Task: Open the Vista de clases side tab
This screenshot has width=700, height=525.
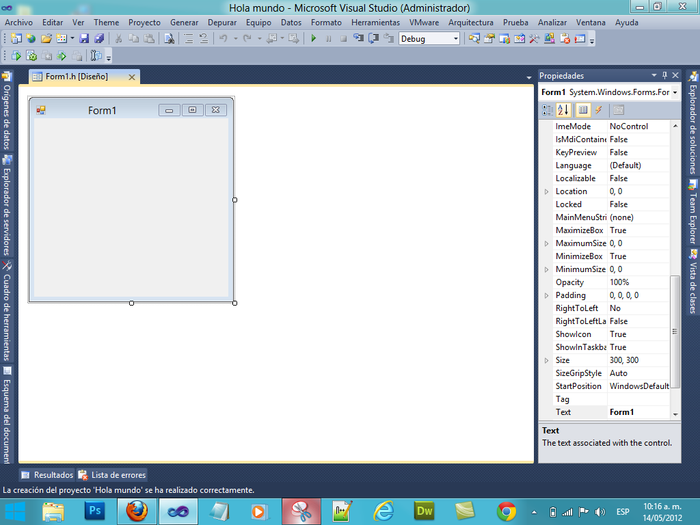Action: tap(693, 282)
